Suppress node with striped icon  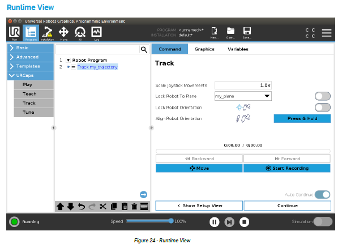coord(144,207)
